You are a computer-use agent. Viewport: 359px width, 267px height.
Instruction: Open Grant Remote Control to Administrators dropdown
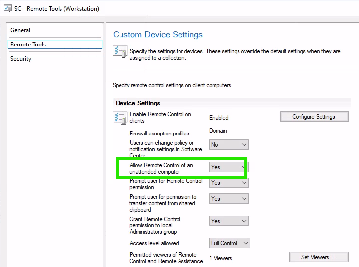229,221
